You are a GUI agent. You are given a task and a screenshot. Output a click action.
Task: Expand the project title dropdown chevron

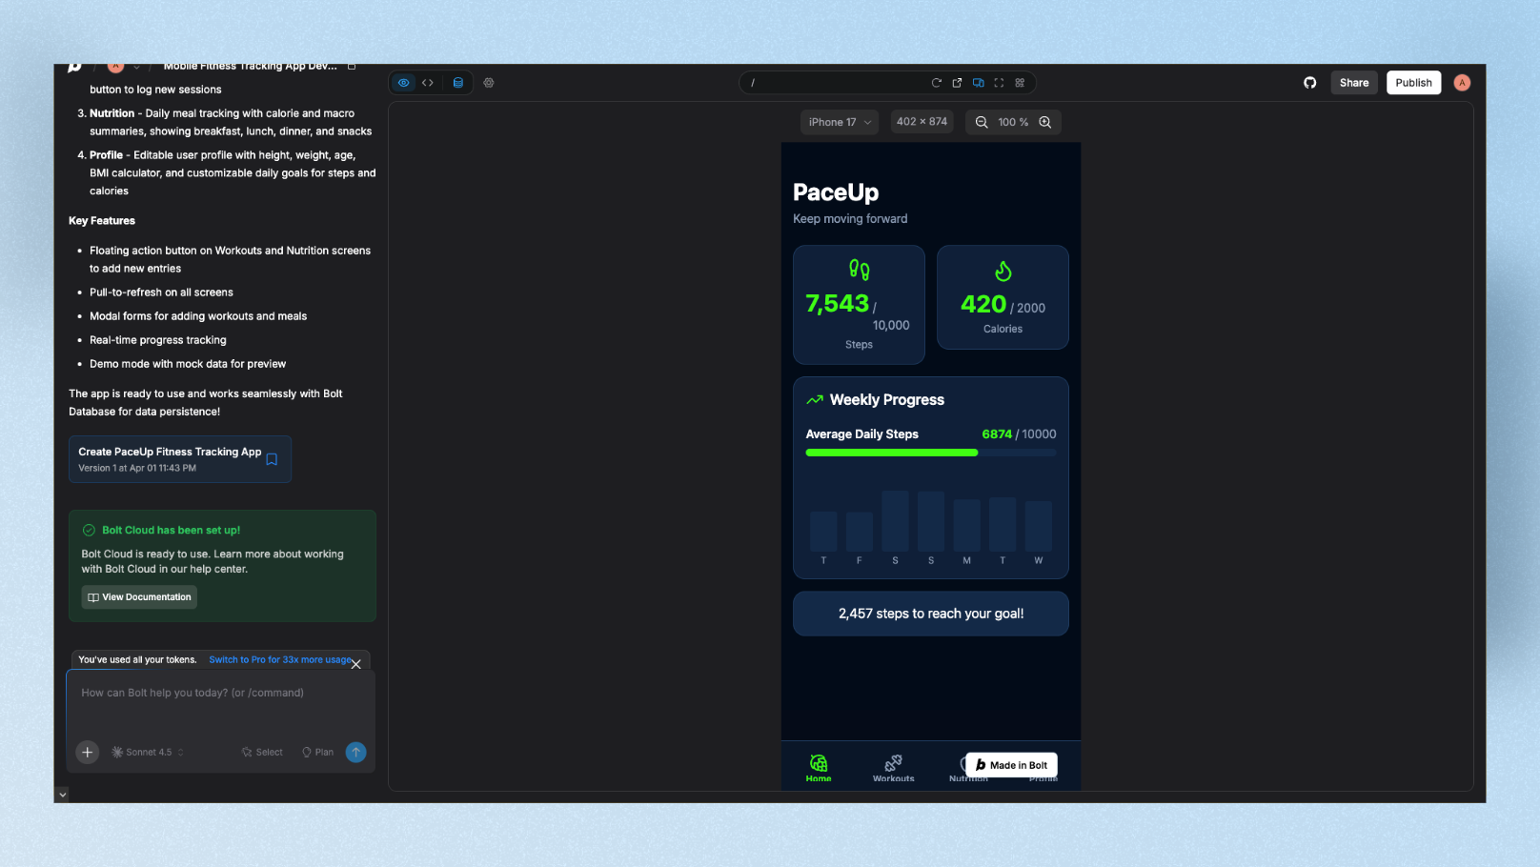pyautogui.click(x=136, y=66)
